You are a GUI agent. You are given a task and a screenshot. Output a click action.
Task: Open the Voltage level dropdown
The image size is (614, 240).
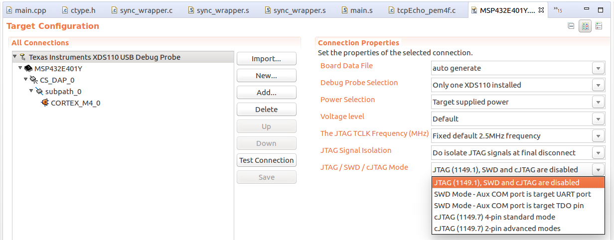[x=599, y=119]
